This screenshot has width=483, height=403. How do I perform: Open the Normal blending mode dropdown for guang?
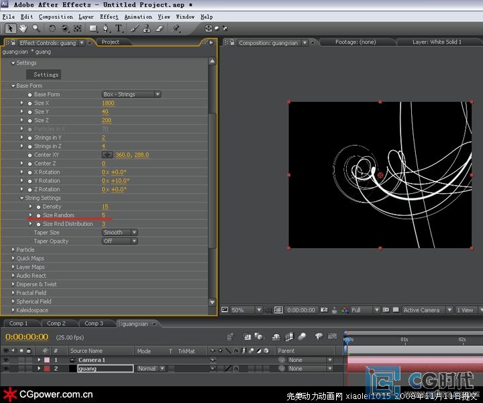151,369
